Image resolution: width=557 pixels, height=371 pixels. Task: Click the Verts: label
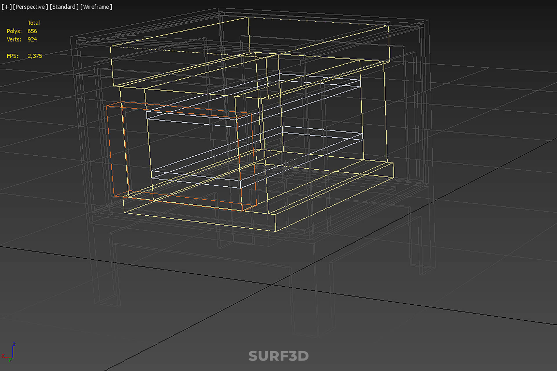(x=14, y=39)
